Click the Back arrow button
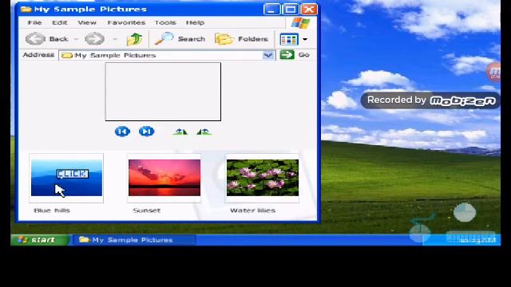The height and width of the screenshot is (287, 511). 35,39
